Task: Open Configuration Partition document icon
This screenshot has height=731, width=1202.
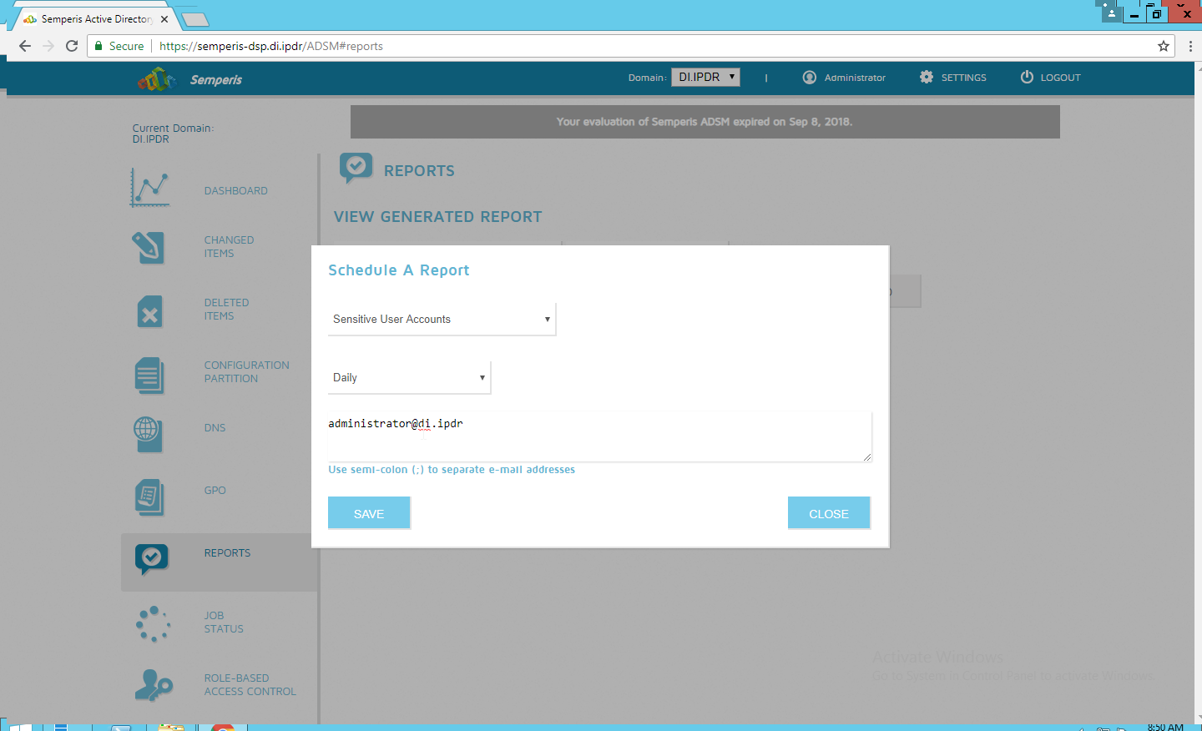Action: click(149, 376)
